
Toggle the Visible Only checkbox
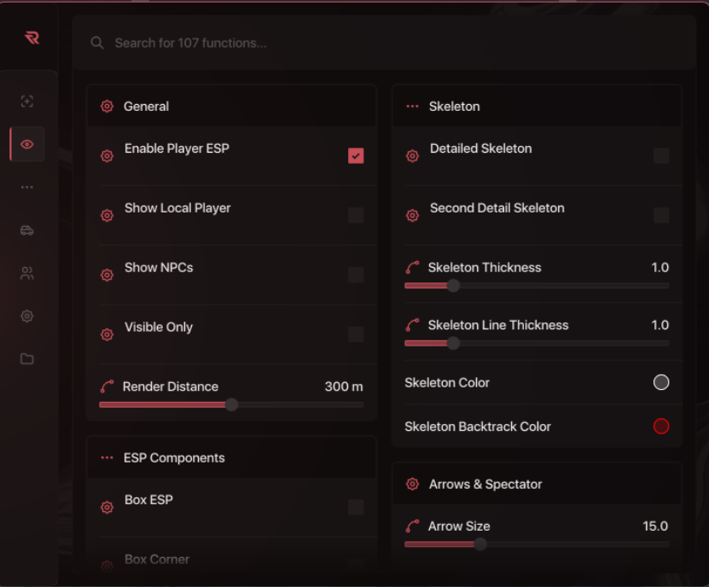(x=356, y=334)
